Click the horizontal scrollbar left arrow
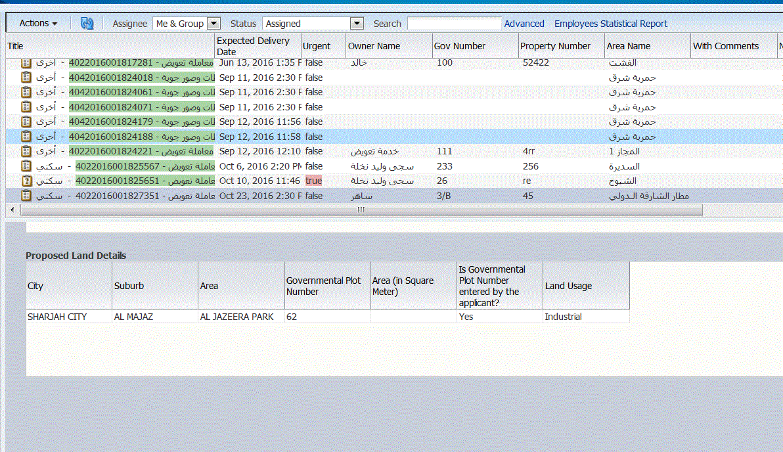This screenshot has height=452, width=783. click(x=12, y=210)
